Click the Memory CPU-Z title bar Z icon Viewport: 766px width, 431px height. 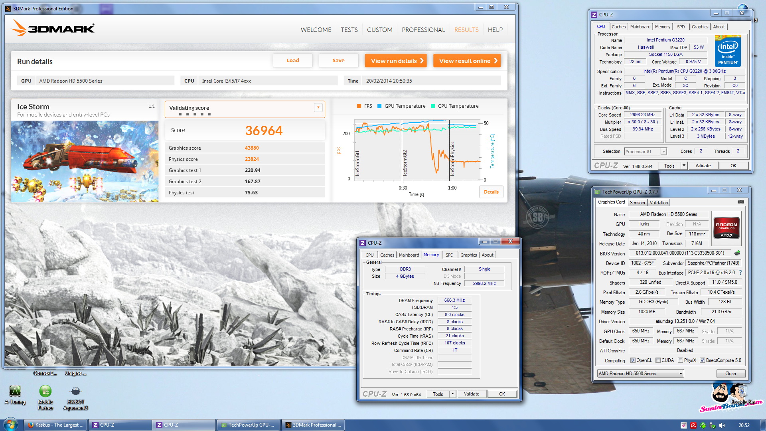coord(363,243)
